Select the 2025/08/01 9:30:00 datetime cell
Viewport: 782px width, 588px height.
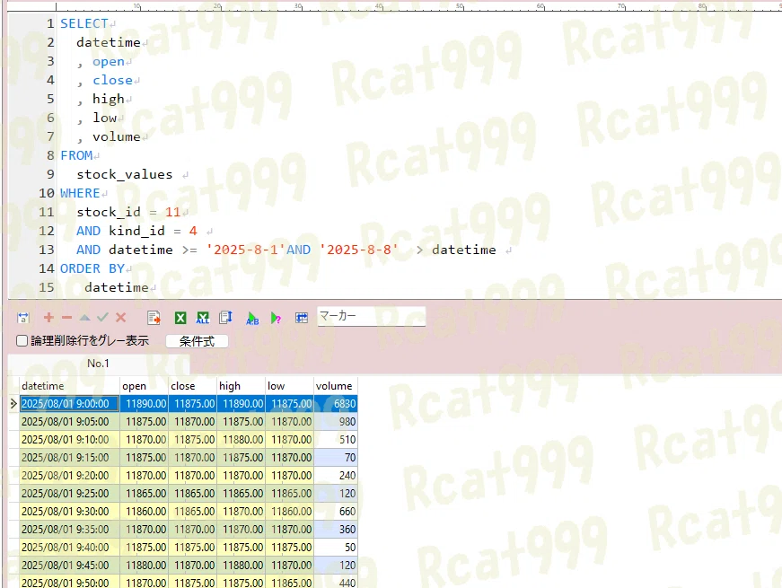(x=69, y=511)
